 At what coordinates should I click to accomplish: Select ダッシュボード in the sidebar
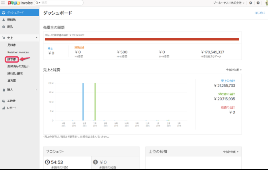pyautogui.click(x=19, y=13)
